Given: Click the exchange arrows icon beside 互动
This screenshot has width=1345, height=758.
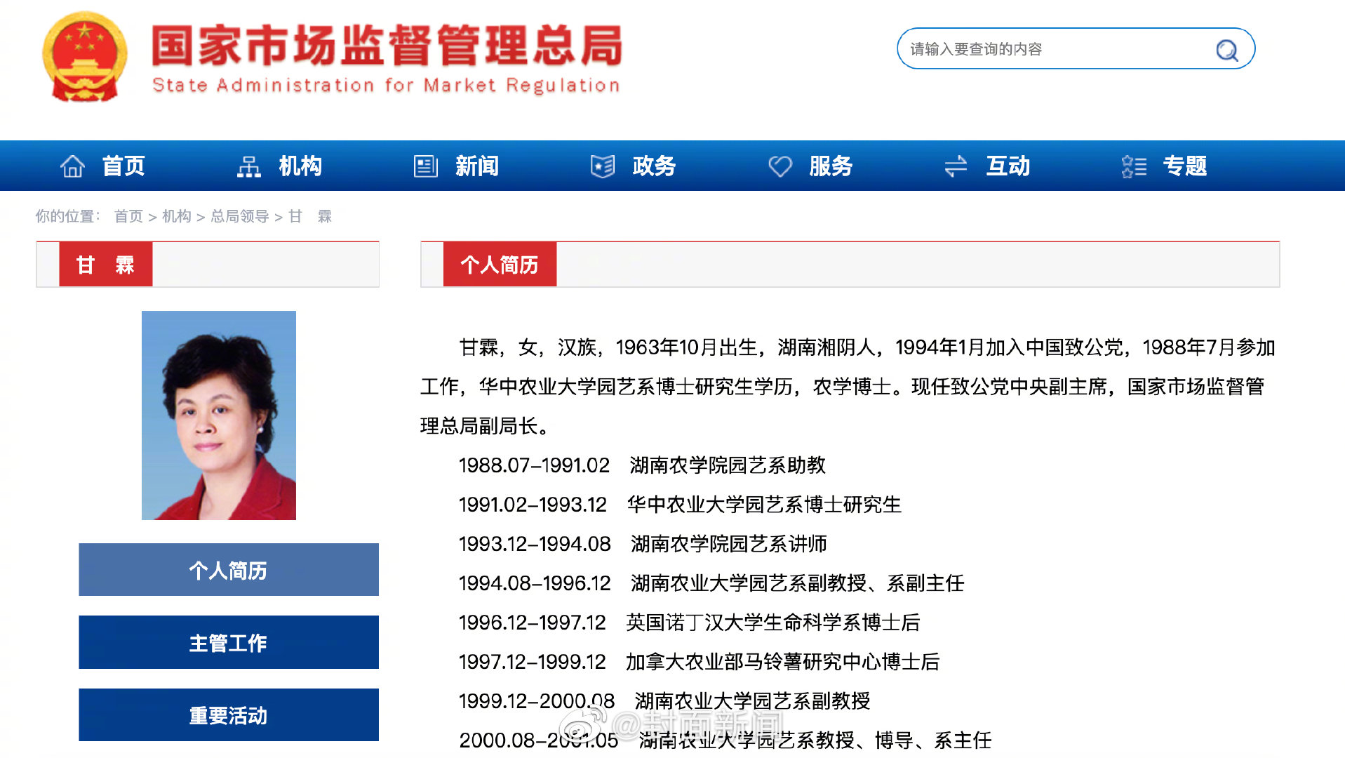Looking at the screenshot, I should [x=956, y=166].
